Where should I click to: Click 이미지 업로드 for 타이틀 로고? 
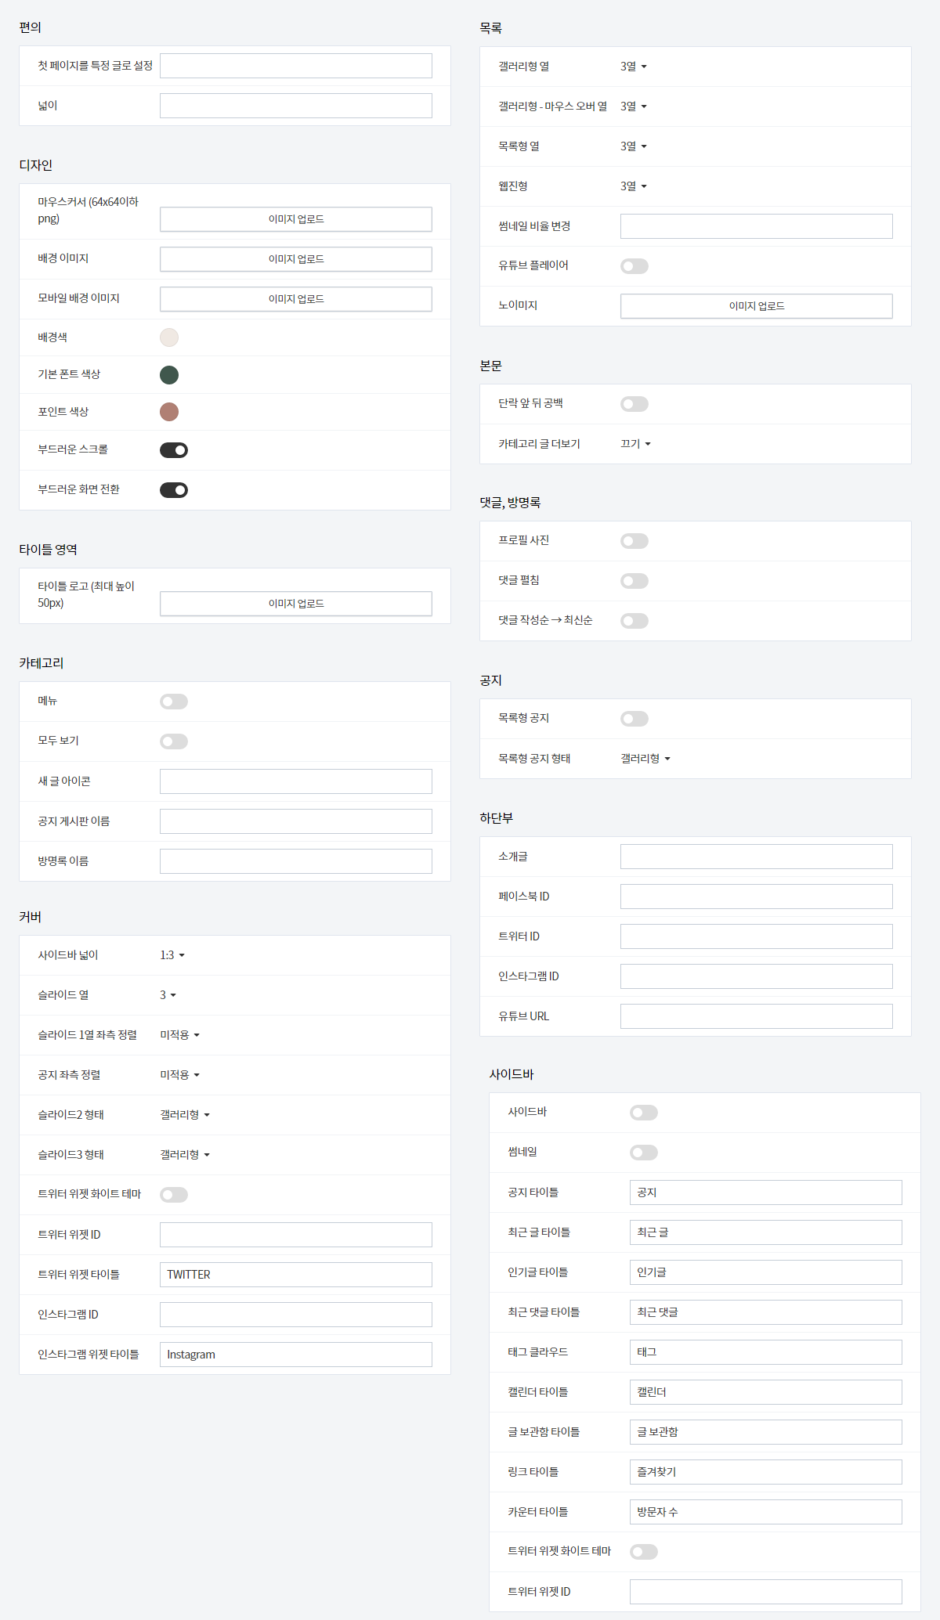coord(296,604)
